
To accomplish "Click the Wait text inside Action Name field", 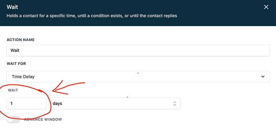I will [x=15, y=50].
